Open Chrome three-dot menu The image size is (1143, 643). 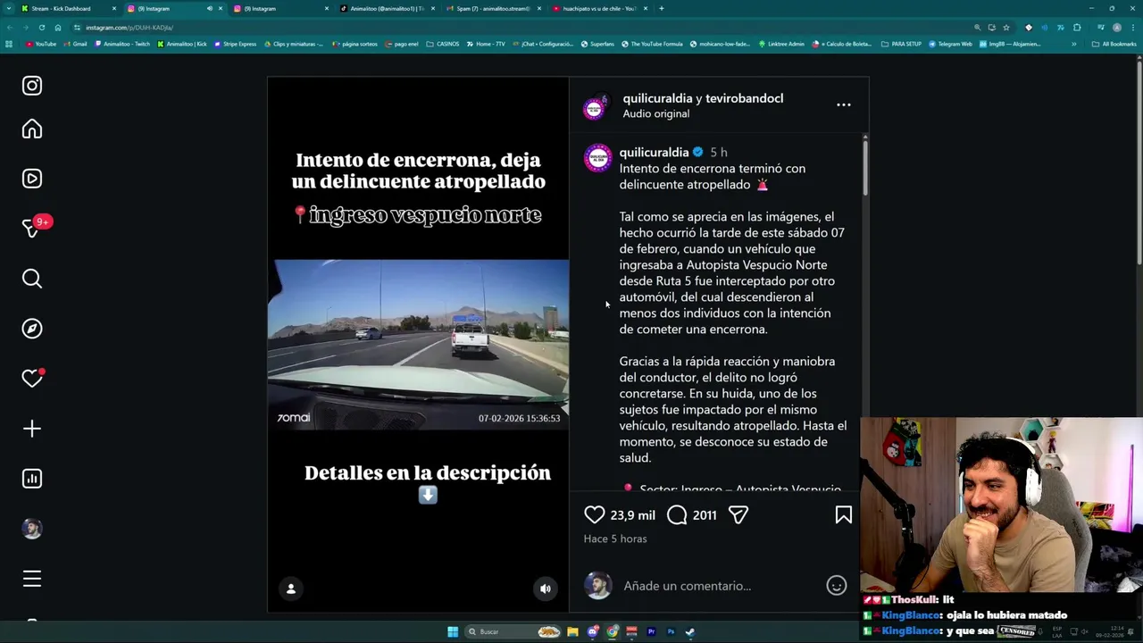(1131, 28)
